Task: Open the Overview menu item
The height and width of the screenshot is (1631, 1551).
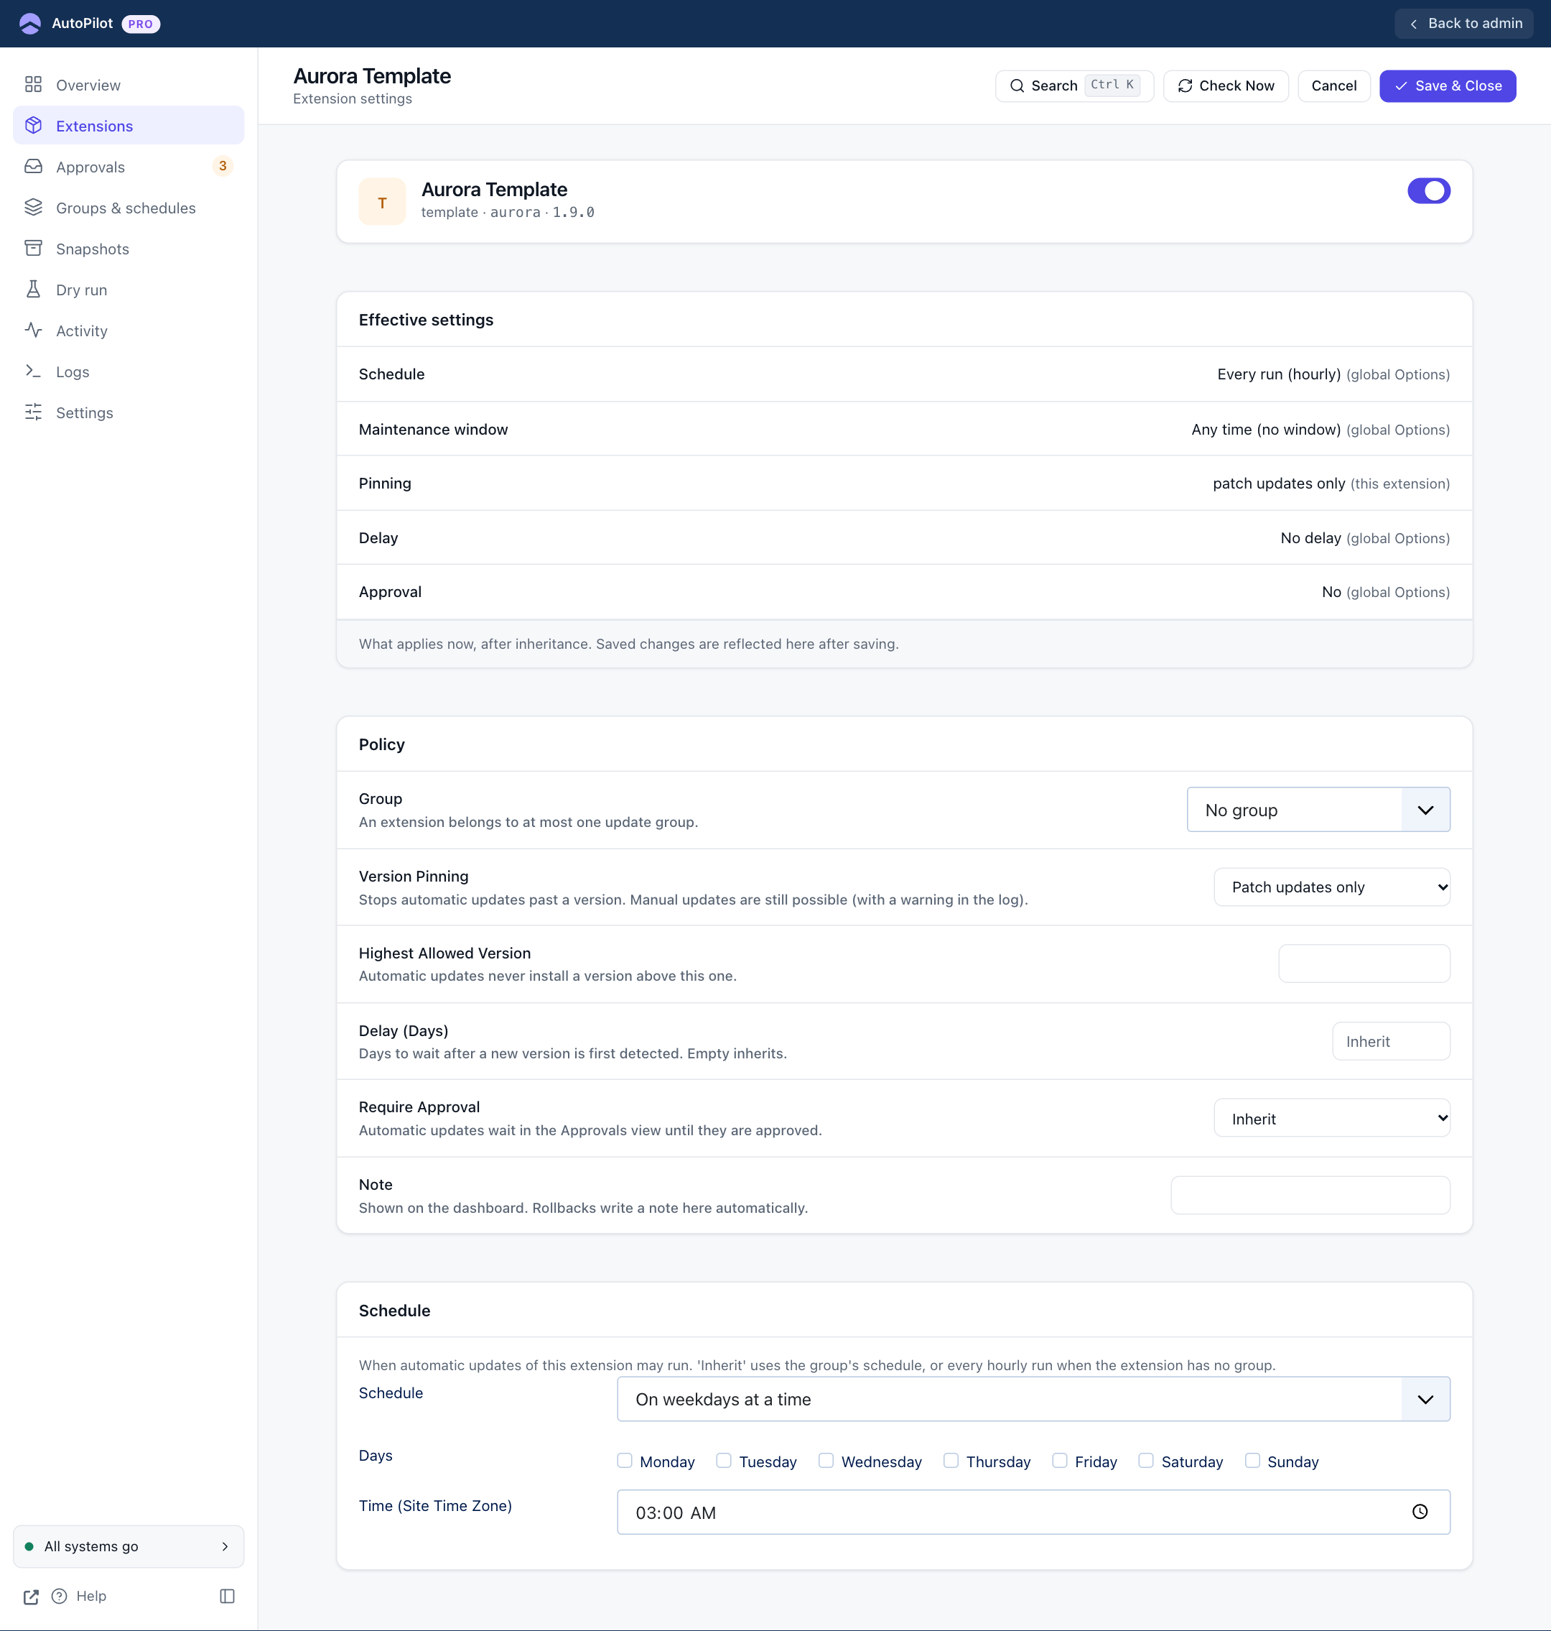Action: [129, 86]
